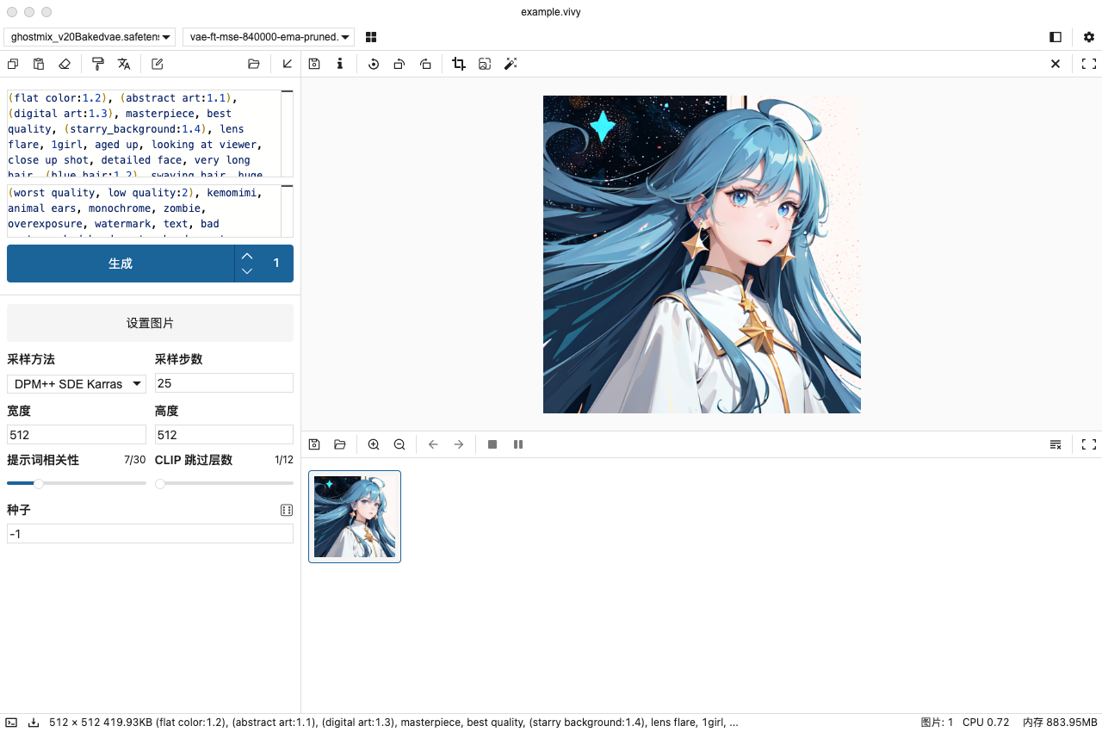Open DPM++ SDE Karras sampler dropdown
Screen dimensions: 1102x732
tap(77, 384)
